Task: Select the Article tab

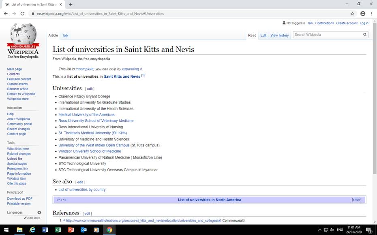Action: [x=53, y=35]
